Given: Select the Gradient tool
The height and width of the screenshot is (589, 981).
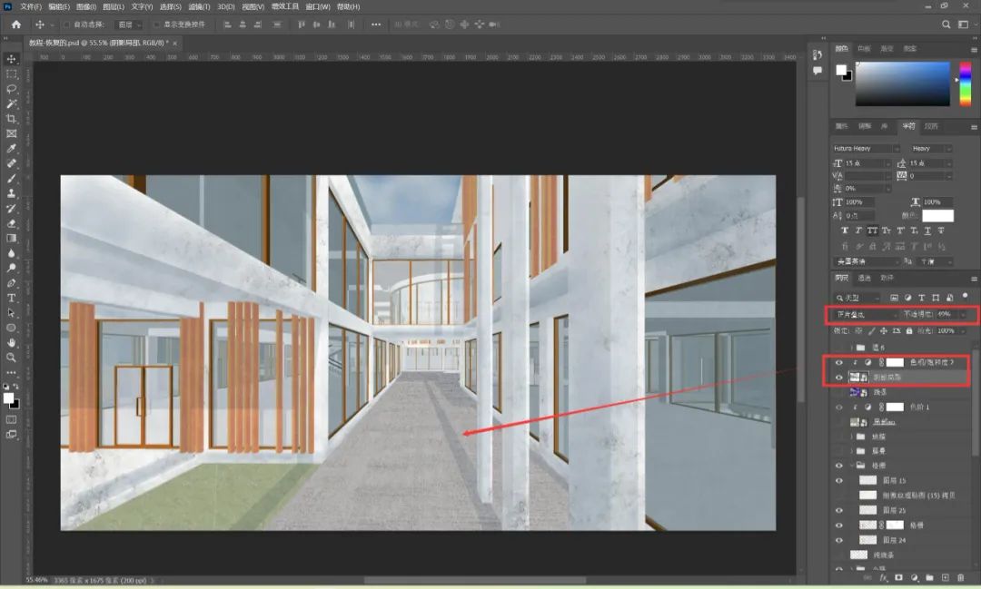Looking at the screenshot, I should tap(11, 238).
